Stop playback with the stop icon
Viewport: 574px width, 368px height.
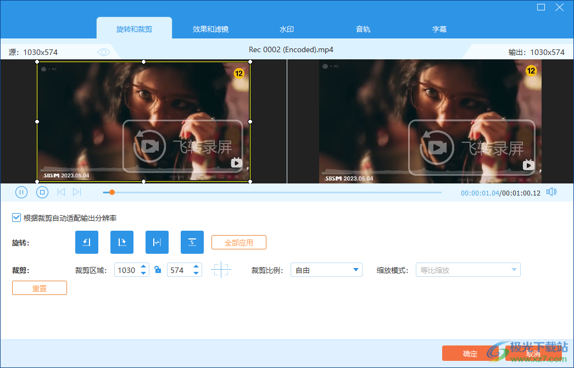[42, 192]
